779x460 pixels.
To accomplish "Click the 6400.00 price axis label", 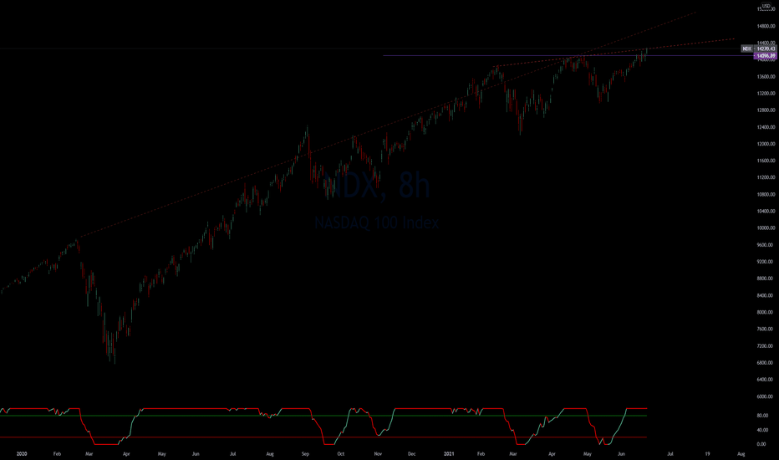I will [x=766, y=380].
